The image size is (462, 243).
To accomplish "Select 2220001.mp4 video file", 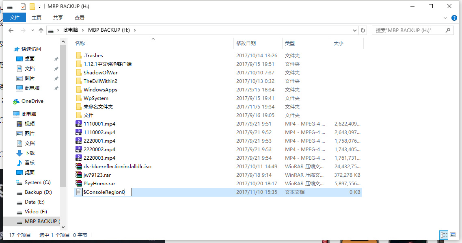I will tap(99, 141).
